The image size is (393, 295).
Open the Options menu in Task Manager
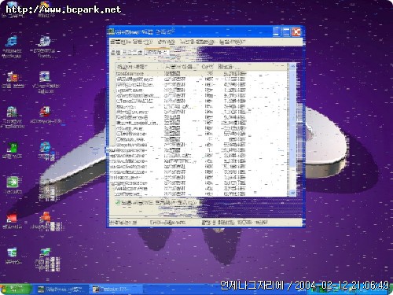coord(142,42)
